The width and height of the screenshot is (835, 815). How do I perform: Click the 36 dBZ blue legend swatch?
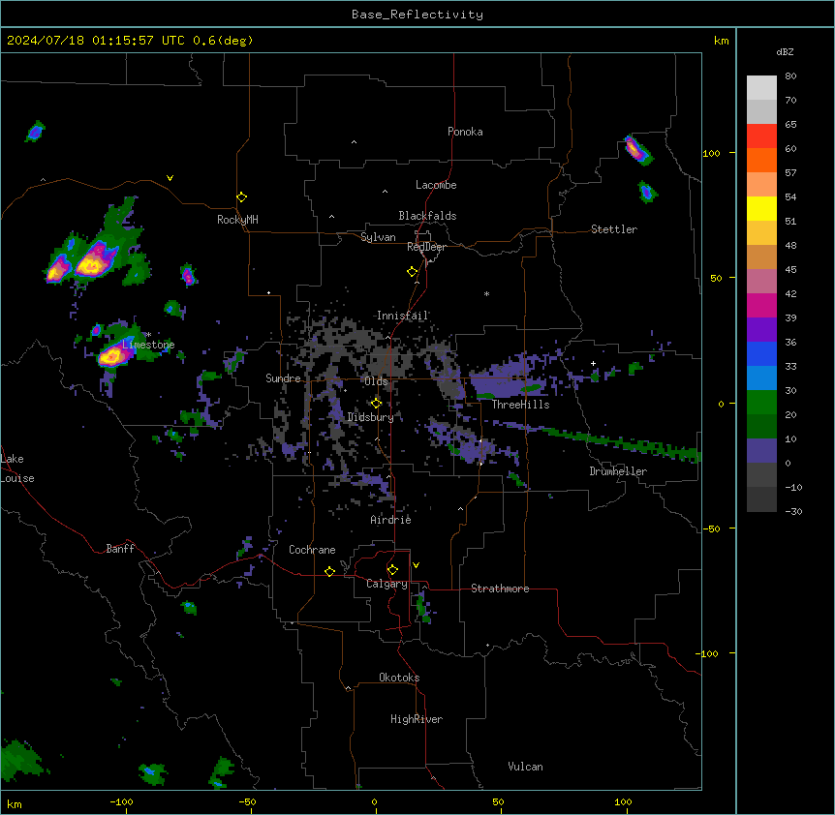(761, 353)
